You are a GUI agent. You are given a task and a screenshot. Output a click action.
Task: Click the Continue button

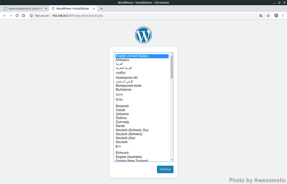point(165,169)
